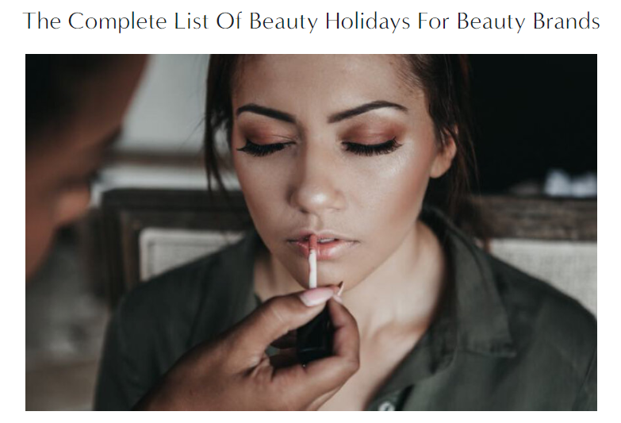The image size is (621, 423).
Task: Click the woman's forehead in the image
Action: (320, 79)
